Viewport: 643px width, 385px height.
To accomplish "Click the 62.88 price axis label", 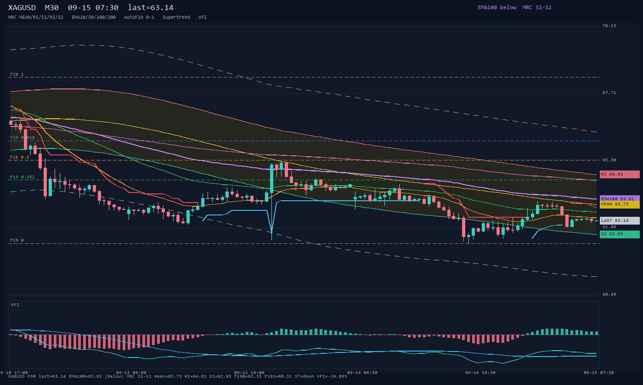I will click(609, 227).
